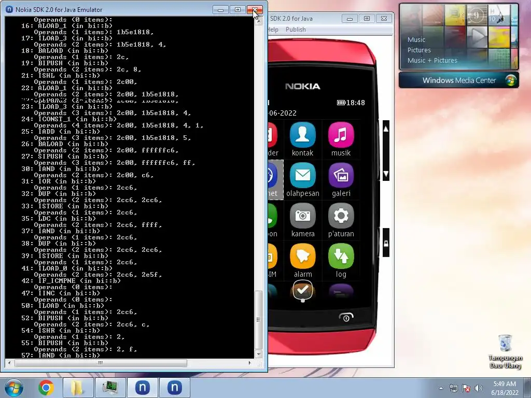The image size is (531, 398).
Task: Launch the kamera app icon
Action: [302, 216]
